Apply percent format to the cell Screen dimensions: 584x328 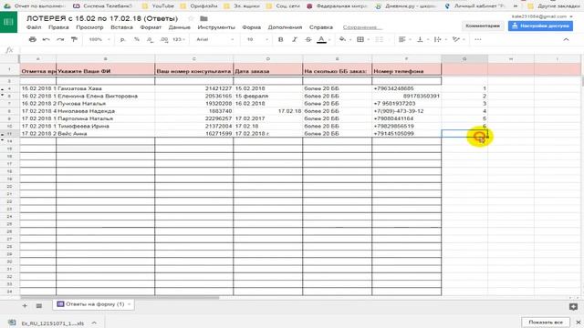click(137, 39)
